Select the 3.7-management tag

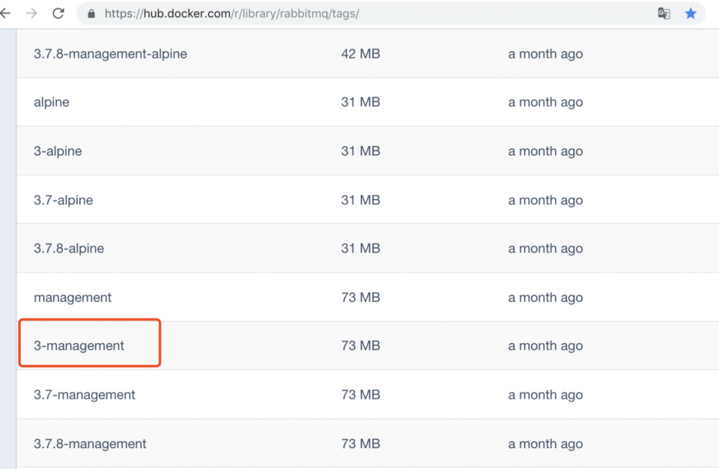pyautogui.click(x=83, y=394)
